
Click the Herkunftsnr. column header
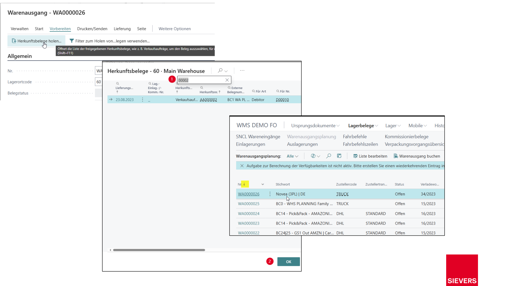210,90
